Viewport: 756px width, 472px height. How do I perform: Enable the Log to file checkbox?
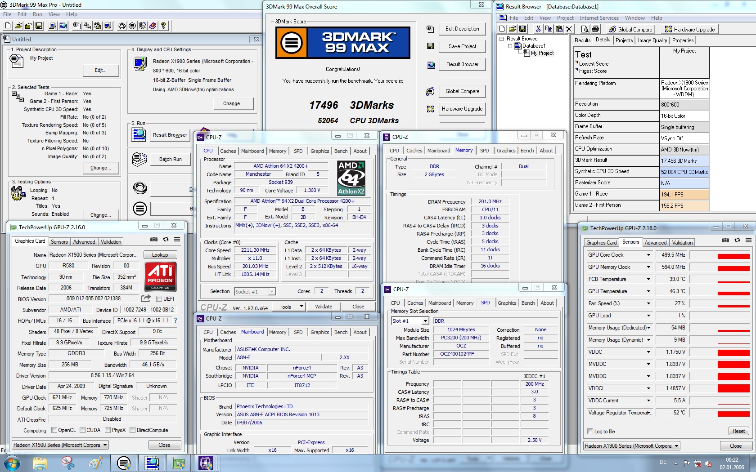pos(590,432)
